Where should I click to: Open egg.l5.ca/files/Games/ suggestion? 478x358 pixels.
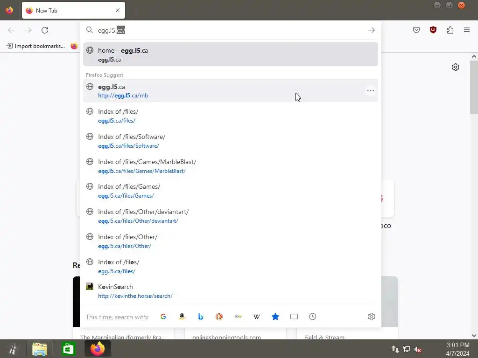point(231,191)
